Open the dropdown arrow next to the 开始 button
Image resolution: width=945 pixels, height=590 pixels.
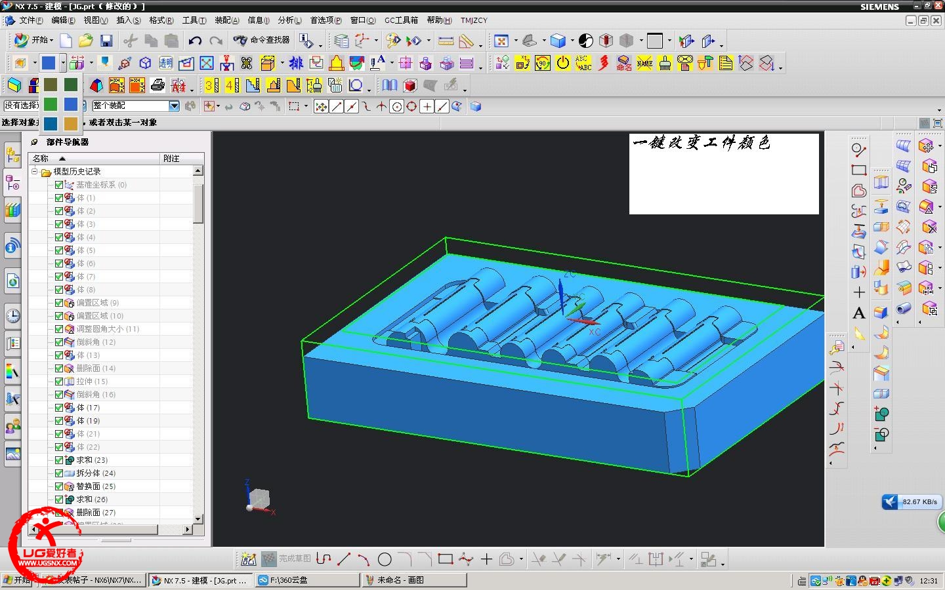[x=50, y=40]
